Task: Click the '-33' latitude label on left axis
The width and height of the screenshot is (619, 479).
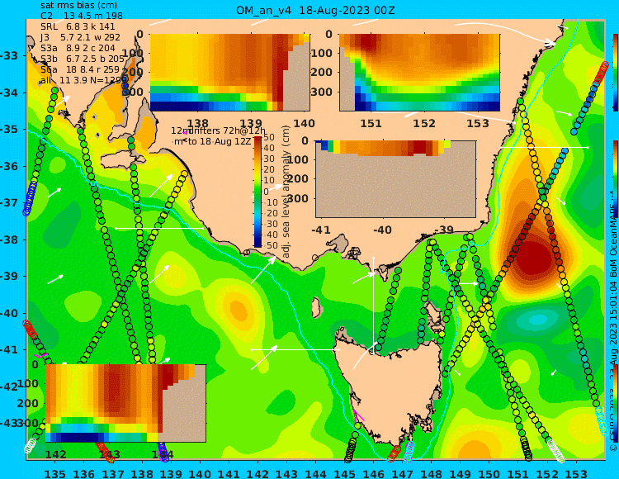Action: (9, 55)
